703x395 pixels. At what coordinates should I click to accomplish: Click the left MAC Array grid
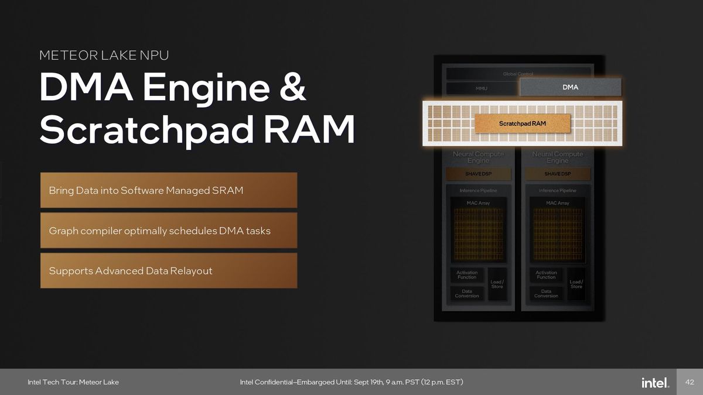pyautogui.click(x=478, y=233)
